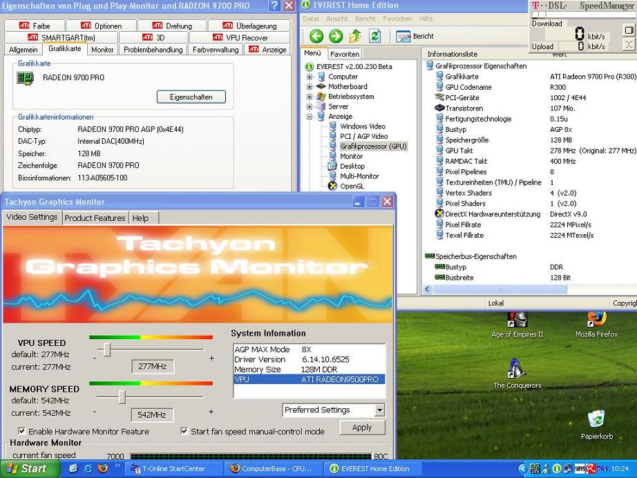Click minus to decrease memory speed
Viewport: 637px width, 478px height.
click(x=94, y=412)
